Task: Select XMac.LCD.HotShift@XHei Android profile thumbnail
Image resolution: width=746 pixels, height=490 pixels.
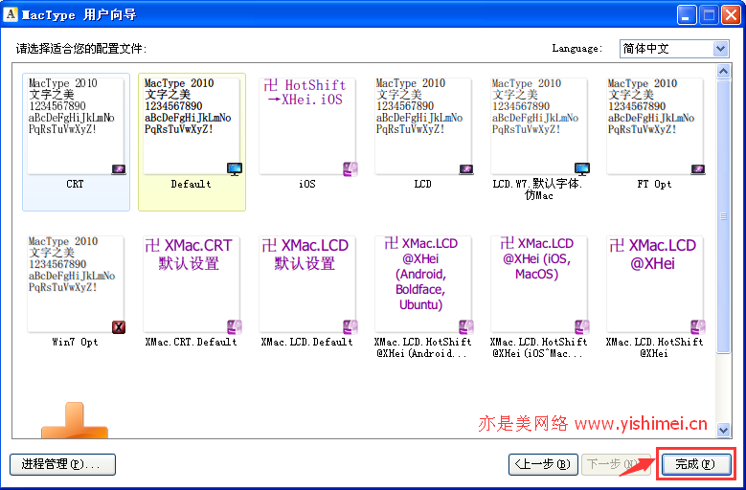Action: 423,284
